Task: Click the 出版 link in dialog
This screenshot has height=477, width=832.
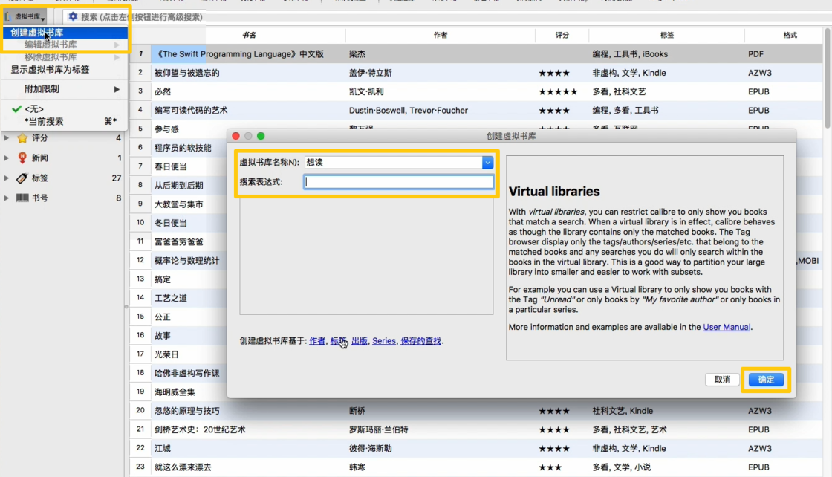Action: [360, 340]
